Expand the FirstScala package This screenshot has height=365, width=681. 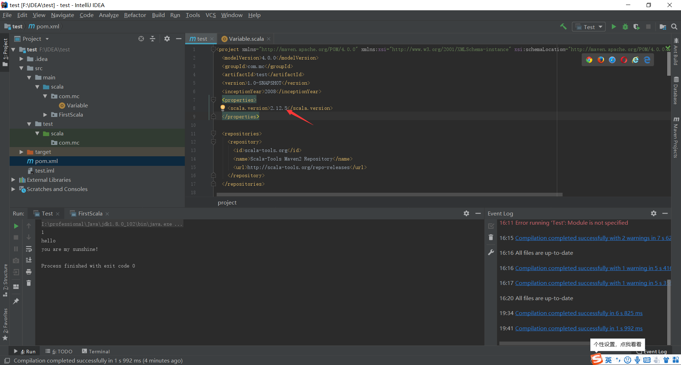click(x=45, y=114)
